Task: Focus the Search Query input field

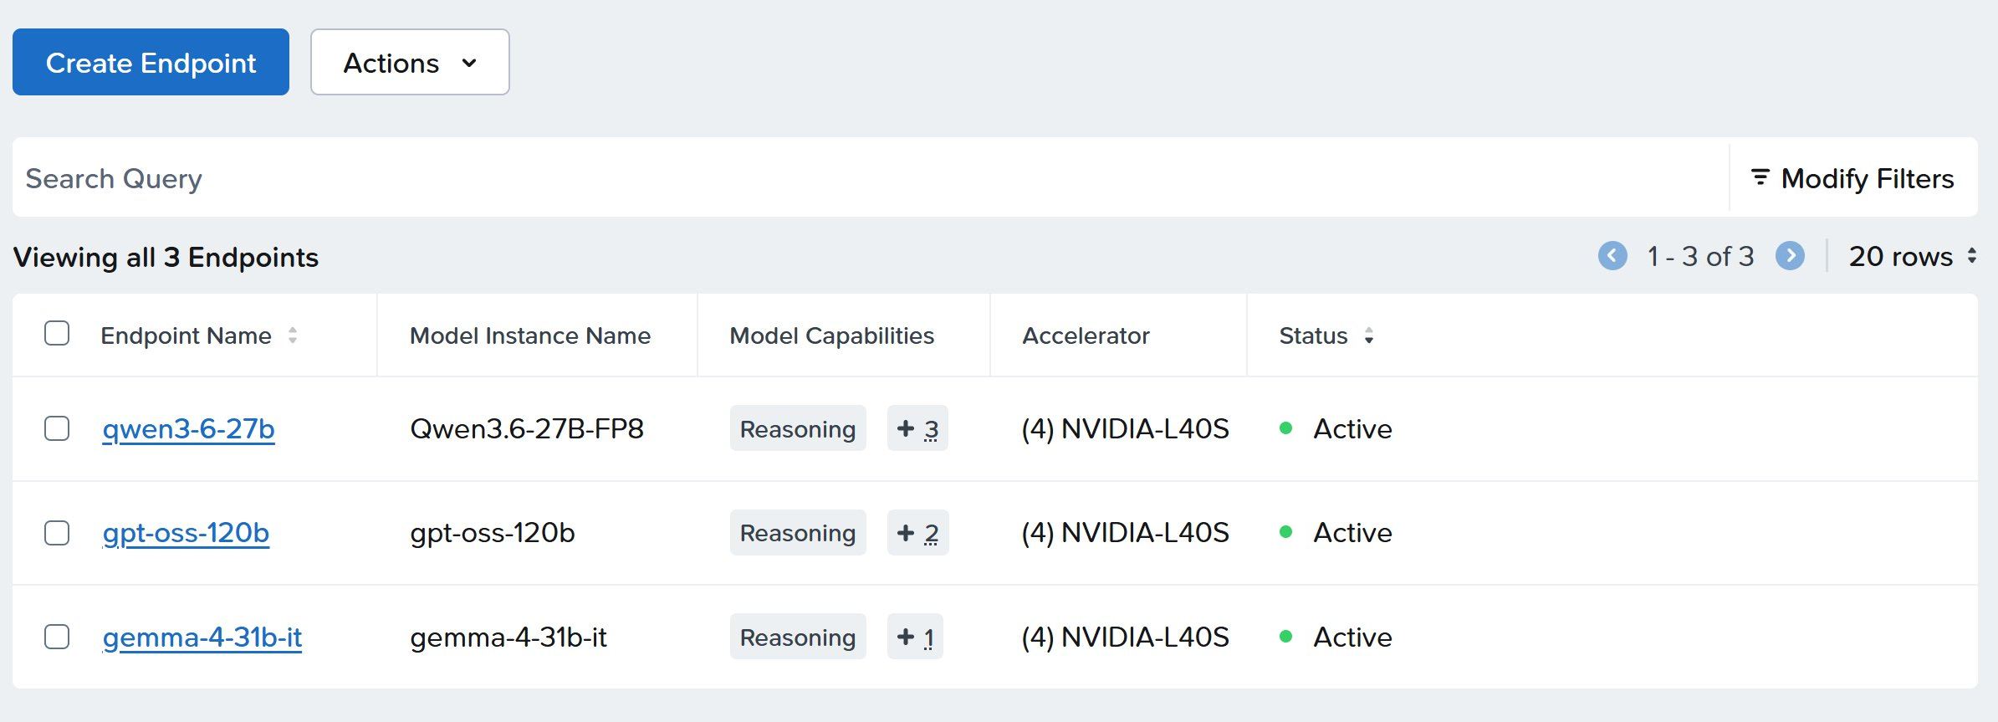Action: [x=870, y=177]
